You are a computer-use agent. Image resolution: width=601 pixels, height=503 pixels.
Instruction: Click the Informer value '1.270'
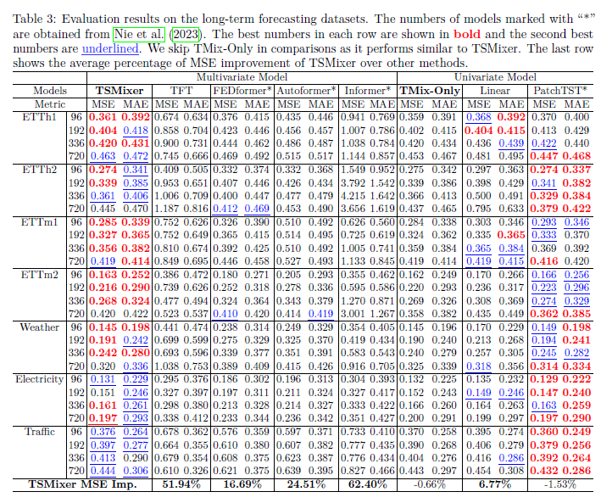(x=353, y=301)
